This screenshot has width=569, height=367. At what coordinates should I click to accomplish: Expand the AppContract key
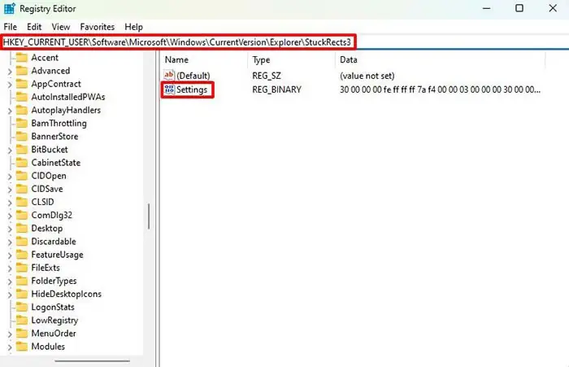[10, 85]
